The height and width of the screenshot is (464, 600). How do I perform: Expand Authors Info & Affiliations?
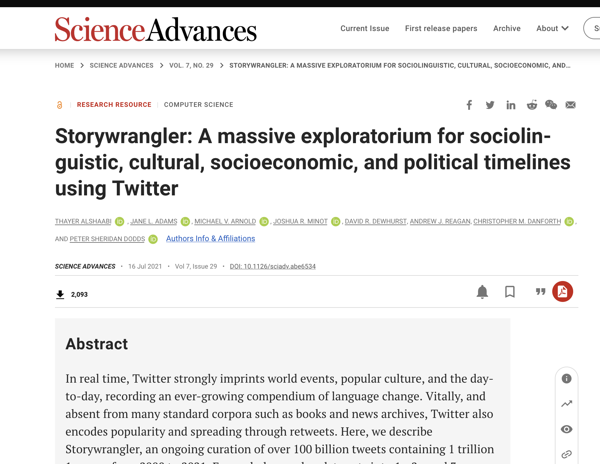coord(210,239)
